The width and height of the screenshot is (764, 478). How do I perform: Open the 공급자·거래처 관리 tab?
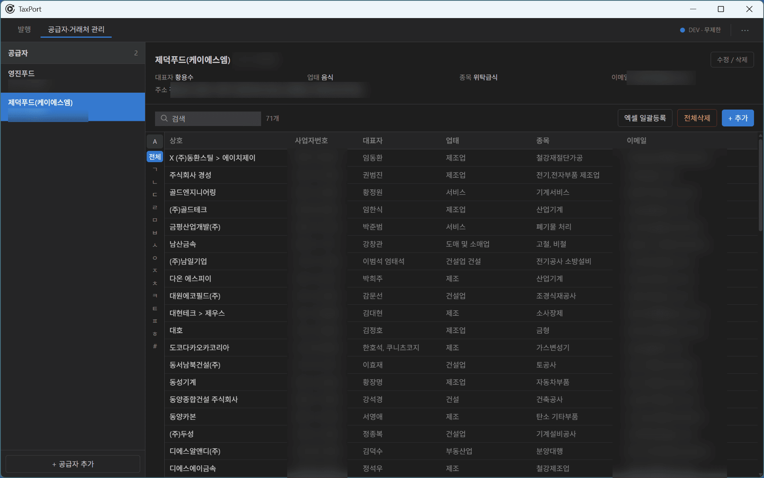pyautogui.click(x=76, y=29)
